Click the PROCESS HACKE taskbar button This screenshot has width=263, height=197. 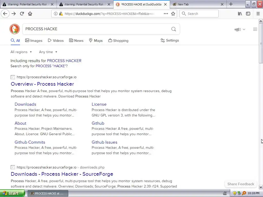tap(48, 193)
